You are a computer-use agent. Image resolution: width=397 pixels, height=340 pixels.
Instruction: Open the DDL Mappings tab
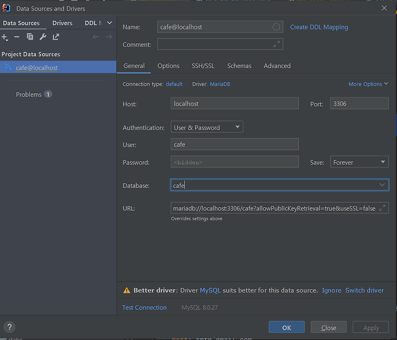93,23
